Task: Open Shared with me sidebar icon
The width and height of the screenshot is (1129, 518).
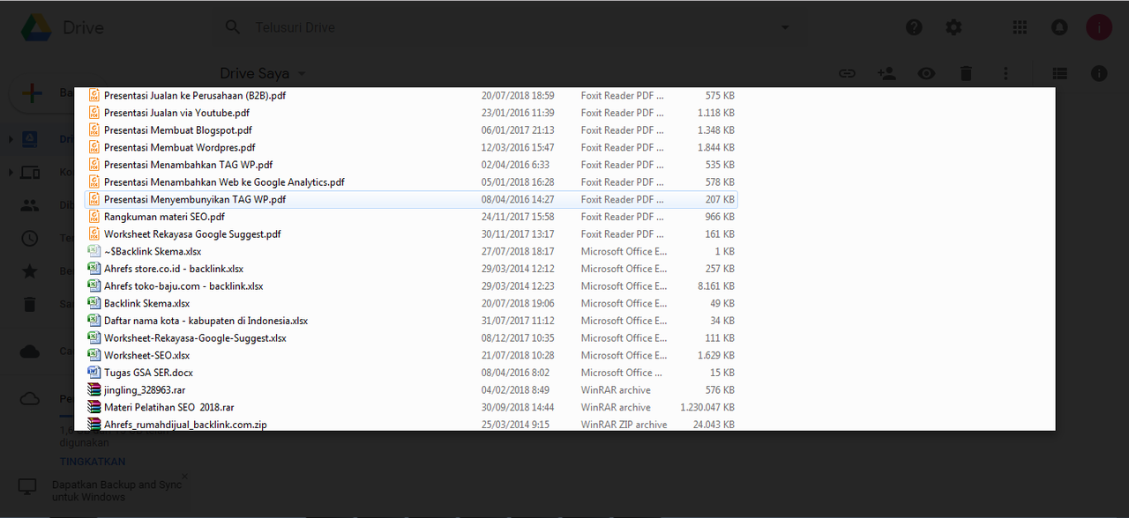Action: tap(30, 205)
